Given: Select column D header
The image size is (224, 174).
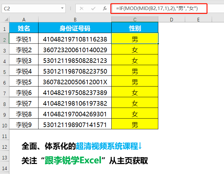Looking at the screenshot, I should pos(172,19).
